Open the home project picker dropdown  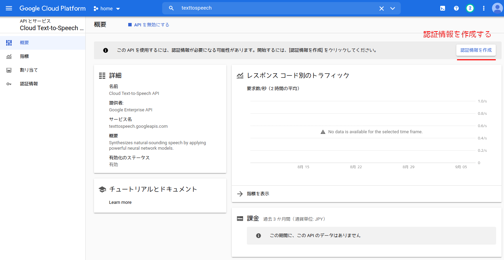pyautogui.click(x=107, y=8)
